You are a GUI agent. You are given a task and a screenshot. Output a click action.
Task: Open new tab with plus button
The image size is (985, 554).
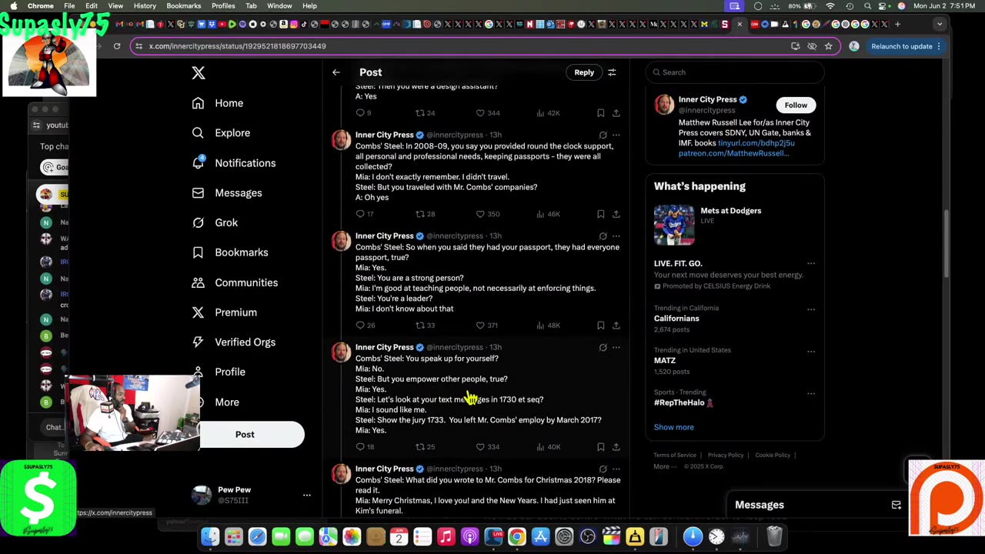[x=897, y=24]
